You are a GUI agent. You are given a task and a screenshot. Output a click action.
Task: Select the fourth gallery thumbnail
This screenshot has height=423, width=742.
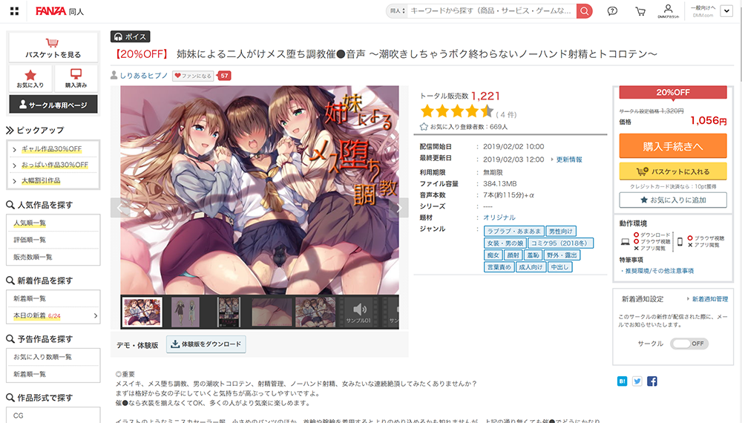tap(272, 312)
